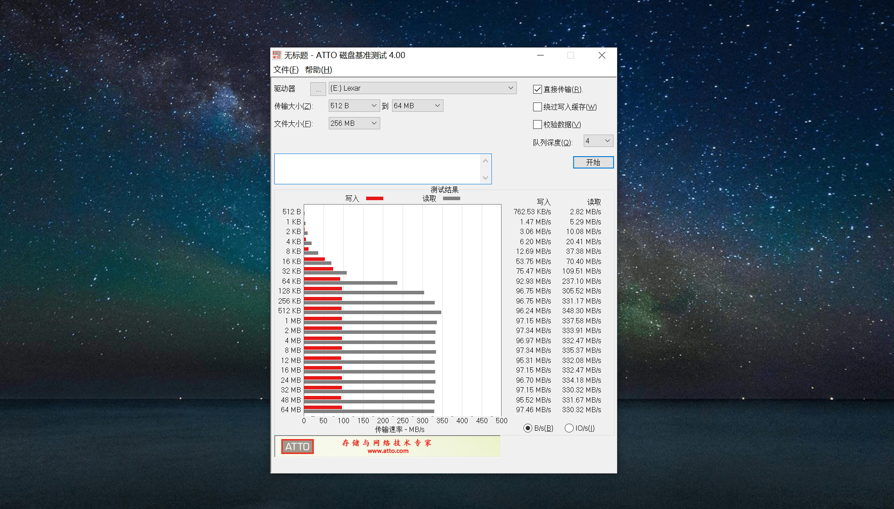Click the 53.75 MB/s write value
The height and width of the screenshot is (509, 894).
533,261
